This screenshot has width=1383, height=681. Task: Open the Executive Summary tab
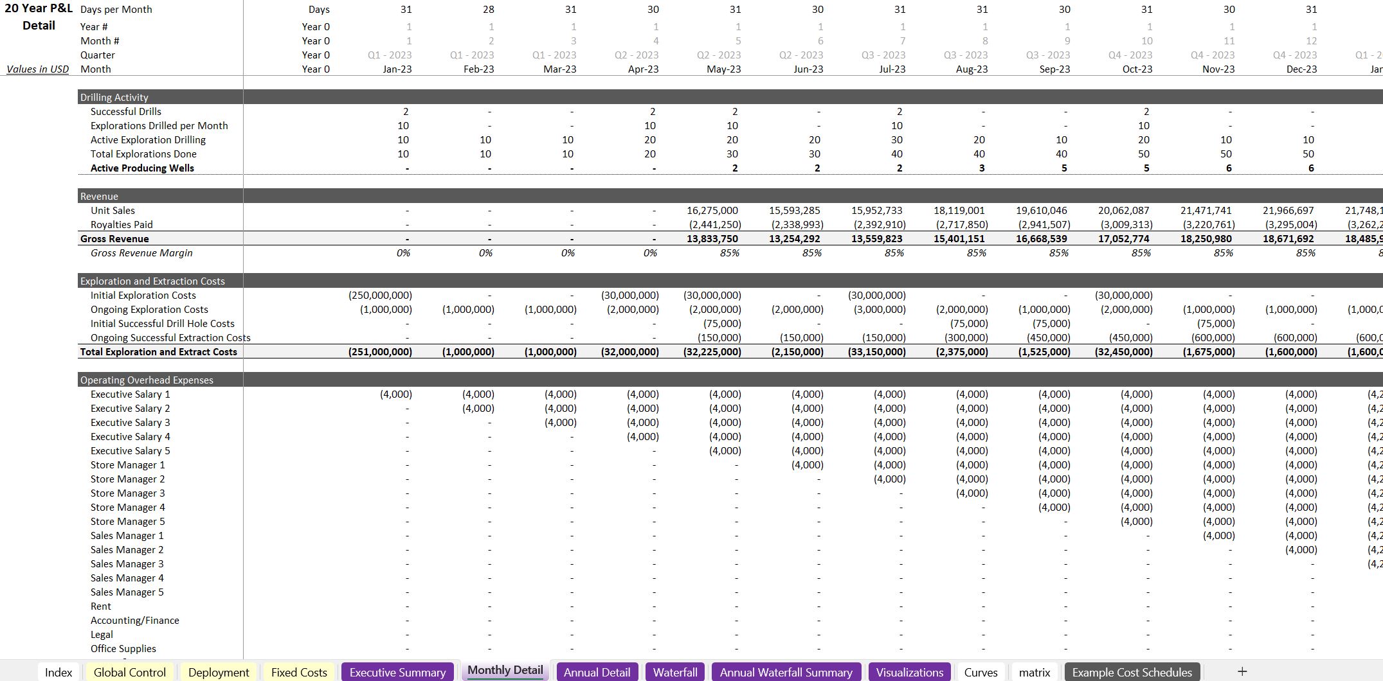(x=397, y=672)
